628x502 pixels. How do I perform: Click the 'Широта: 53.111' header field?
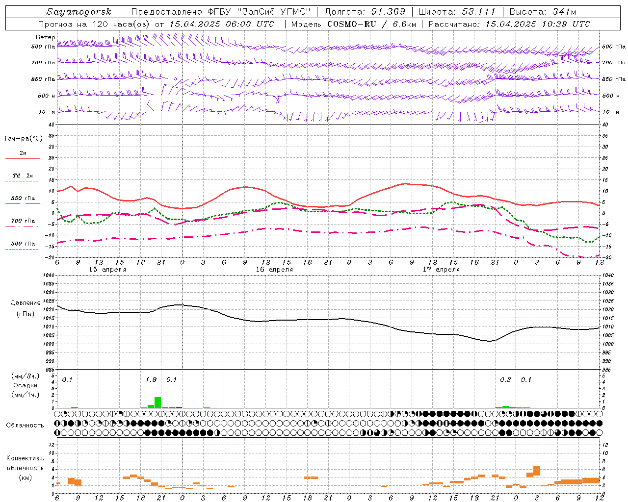pyautogui.click(x=457, y=12)
